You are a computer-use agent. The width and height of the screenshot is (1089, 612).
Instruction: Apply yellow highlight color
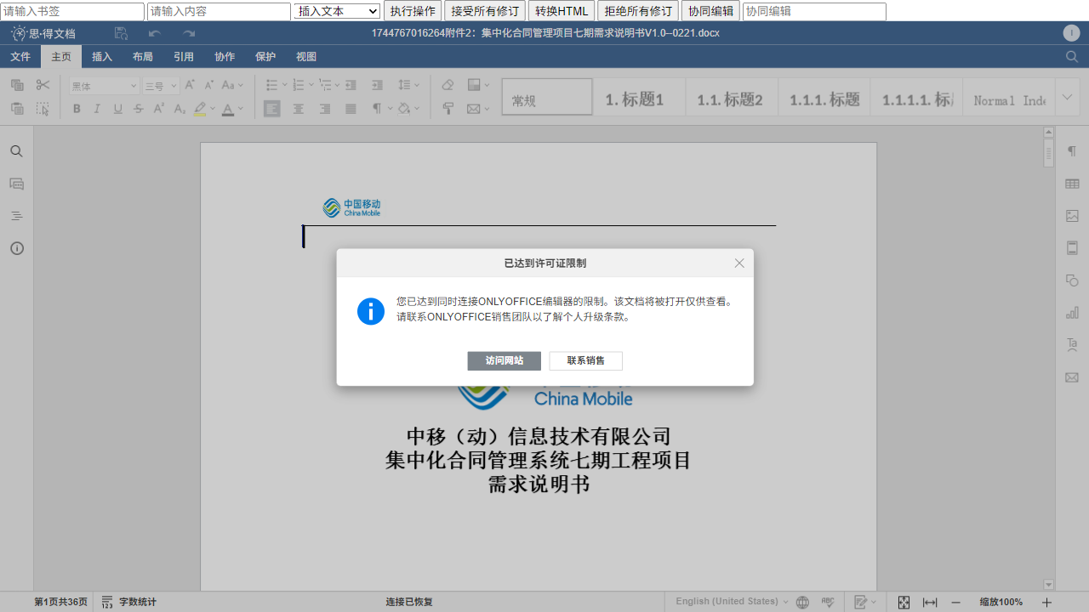coord(200,109)
